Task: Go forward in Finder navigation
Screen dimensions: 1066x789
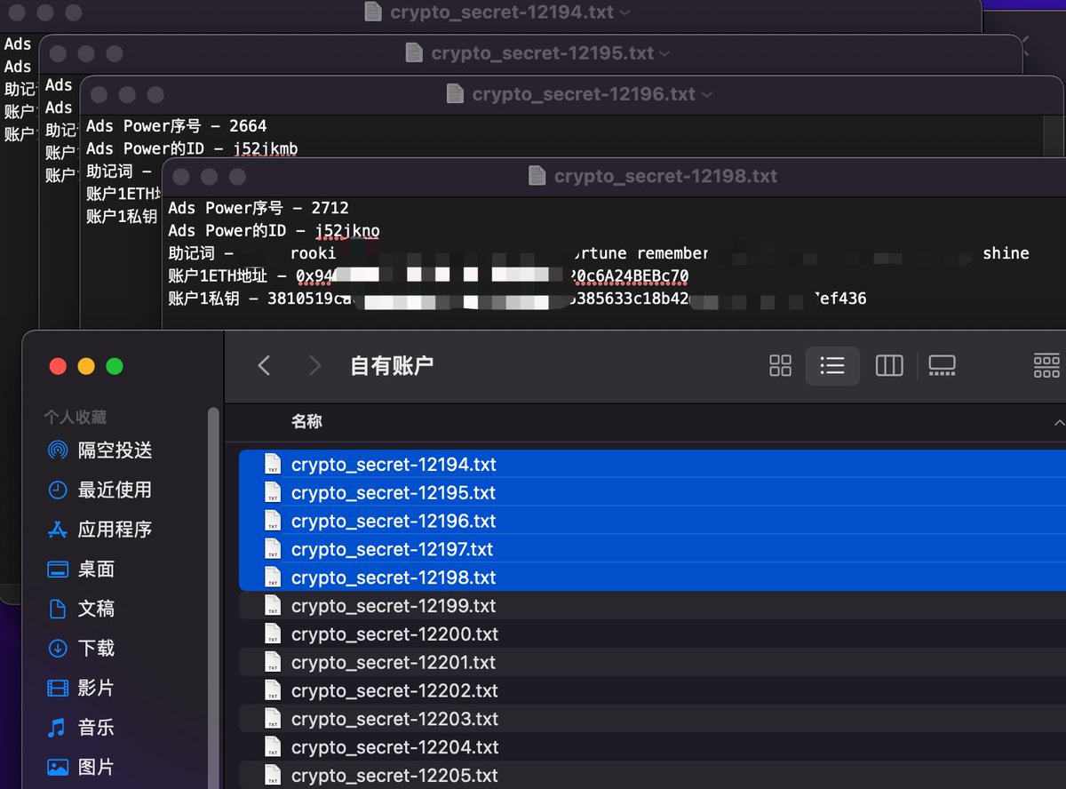Action: (314, 365)
